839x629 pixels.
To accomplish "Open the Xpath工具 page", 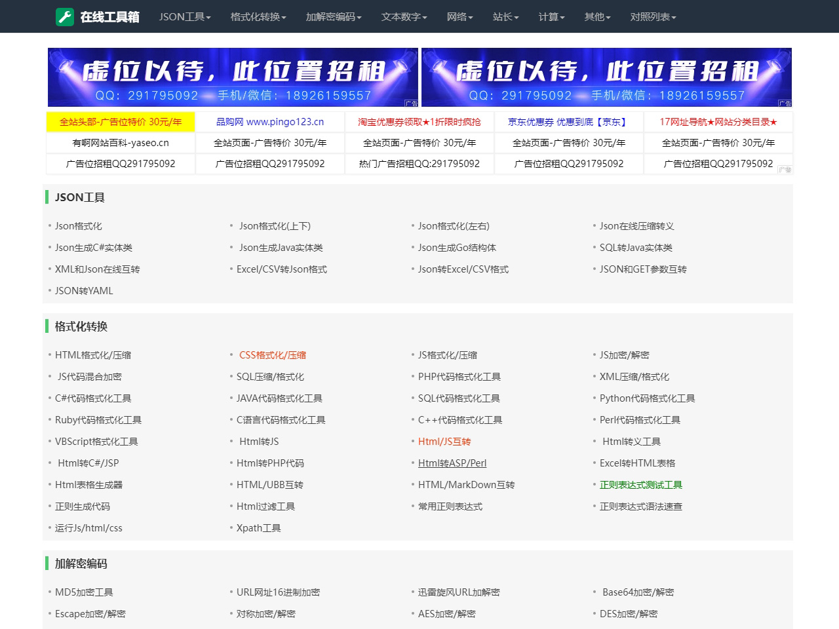I will point(258,527).
